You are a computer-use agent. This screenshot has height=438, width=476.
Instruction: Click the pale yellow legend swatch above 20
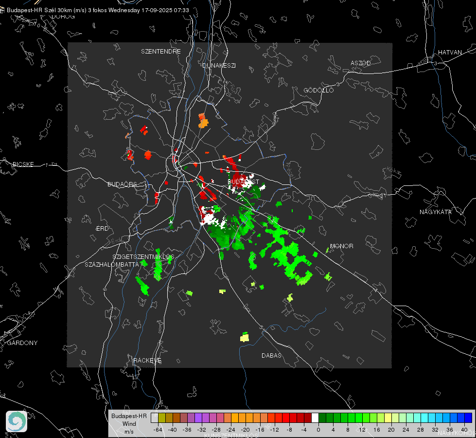pos(388,418)
